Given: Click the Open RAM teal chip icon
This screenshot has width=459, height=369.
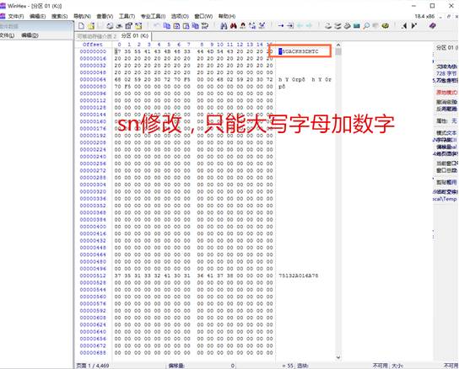Looking at the screenshot, I should coord(357,26).
